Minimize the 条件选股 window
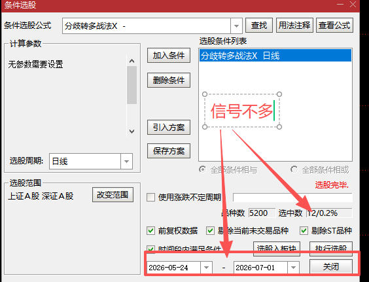 tap(340, 4)
